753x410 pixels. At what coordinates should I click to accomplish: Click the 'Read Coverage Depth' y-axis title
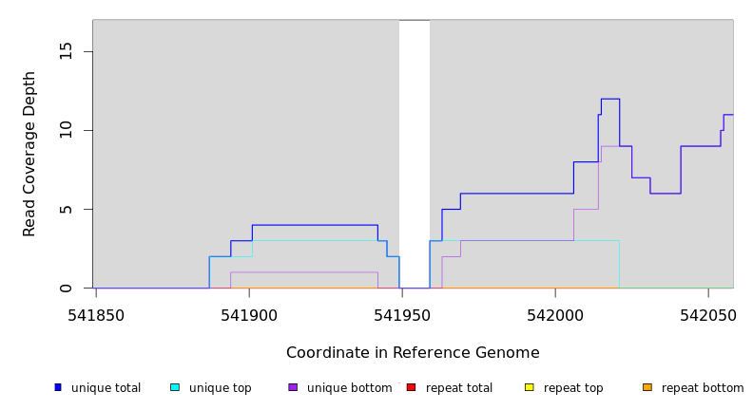coord(30,154)
